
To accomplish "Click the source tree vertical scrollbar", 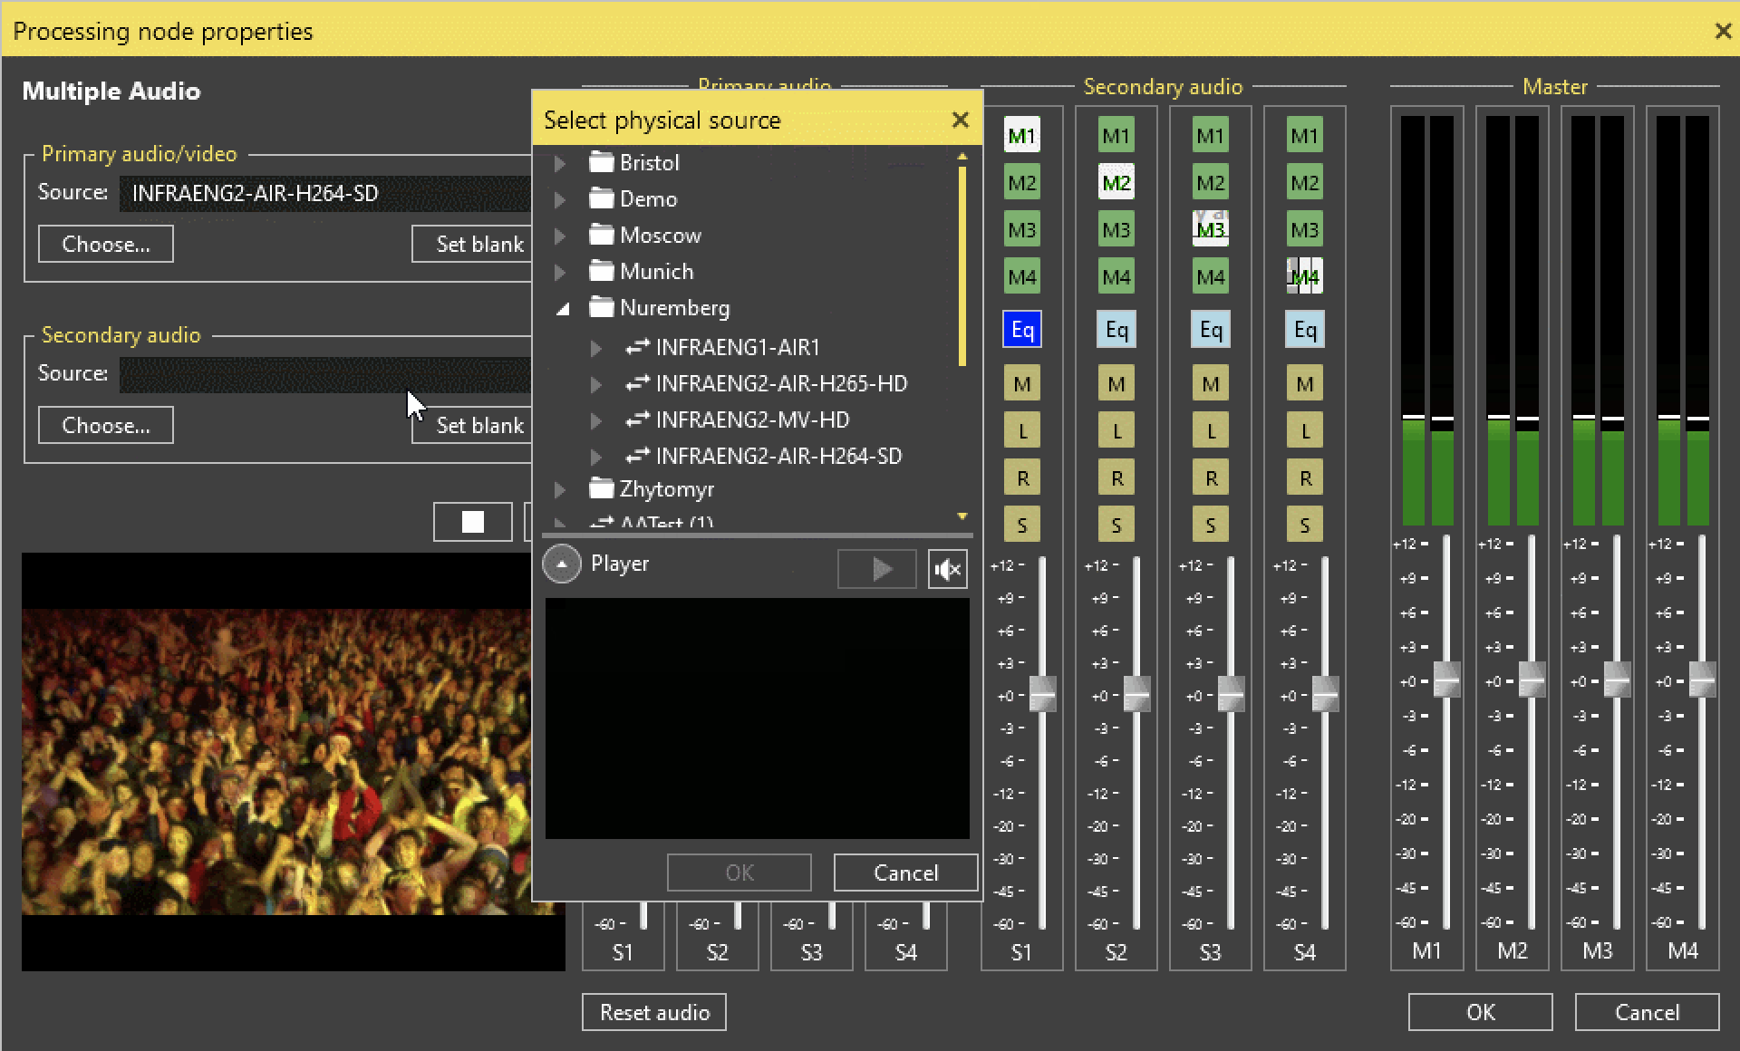I will [x=962, y=266].
